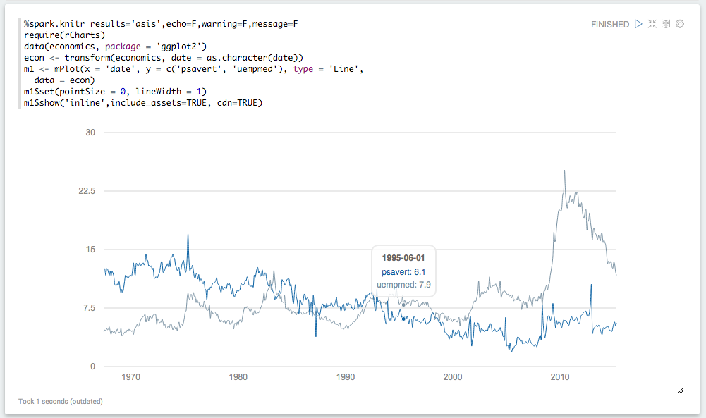Click the 1990 x-axis label
Viewport: 706px width, 418px height.
coord(346,377)
